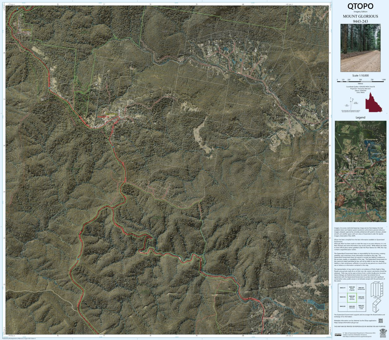Click the MOUNT GLORIOUS map title
The width and height of the screenshot is (389, 340).
click(x=360, y=17)
